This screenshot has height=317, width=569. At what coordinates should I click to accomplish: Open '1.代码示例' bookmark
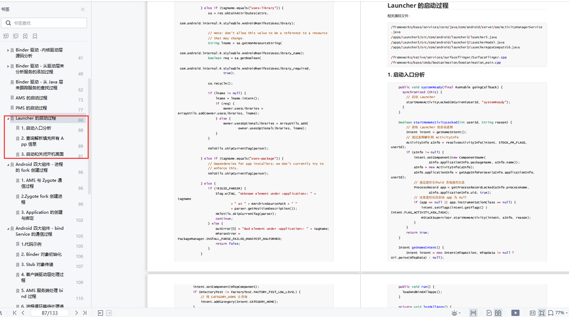click(x=31, y=244)
